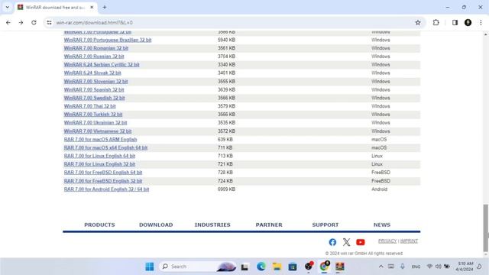Screen dimensions: 489x275
Task: Open the notification center bell
Action: [480, 267]
